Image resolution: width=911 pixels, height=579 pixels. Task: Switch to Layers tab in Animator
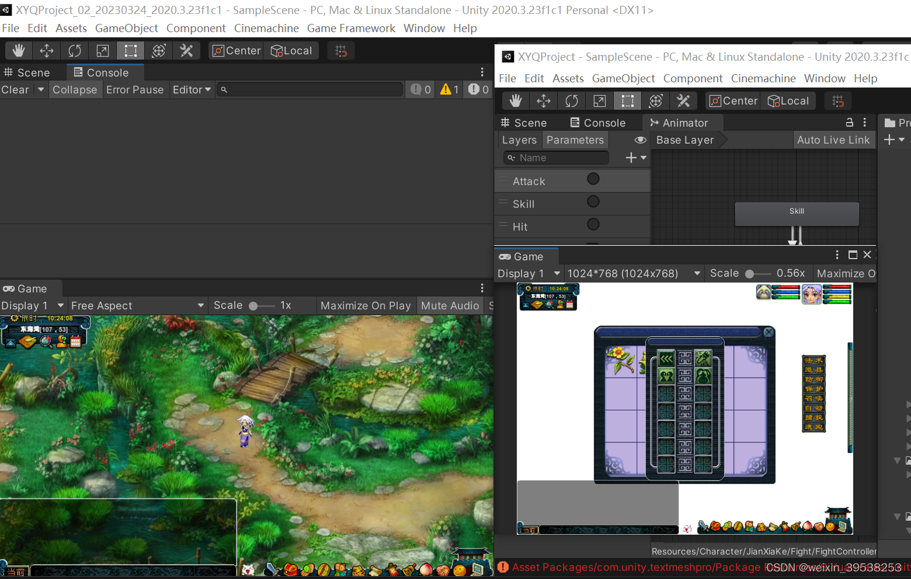pos(519,140)
